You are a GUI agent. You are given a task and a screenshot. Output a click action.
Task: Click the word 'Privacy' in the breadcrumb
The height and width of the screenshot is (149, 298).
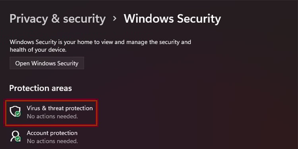(29, 19)
